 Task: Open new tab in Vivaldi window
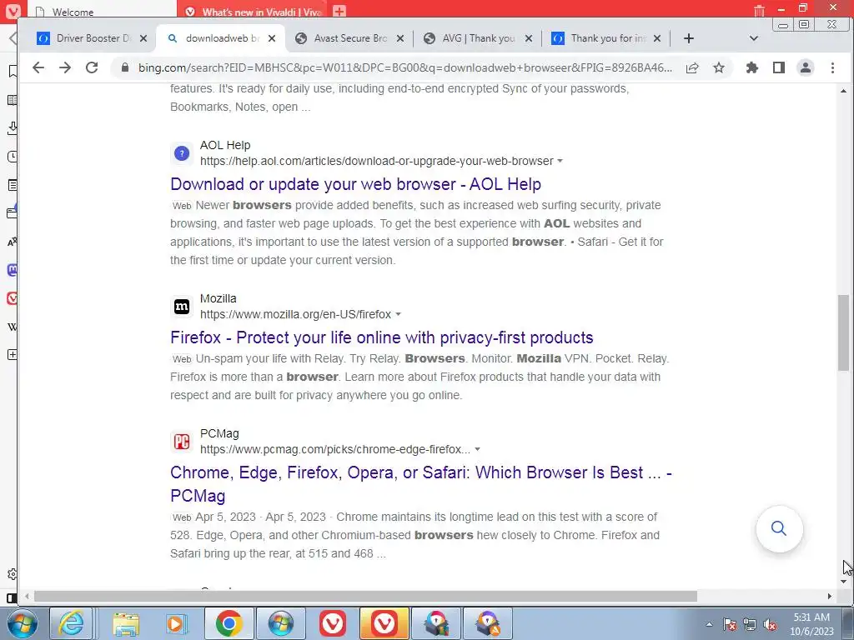(339, 11)
